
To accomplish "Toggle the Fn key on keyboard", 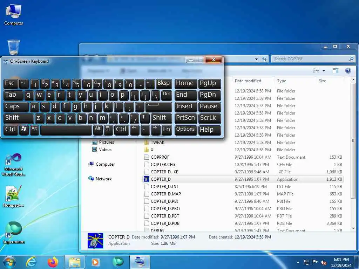I will [x=167, y=130].
